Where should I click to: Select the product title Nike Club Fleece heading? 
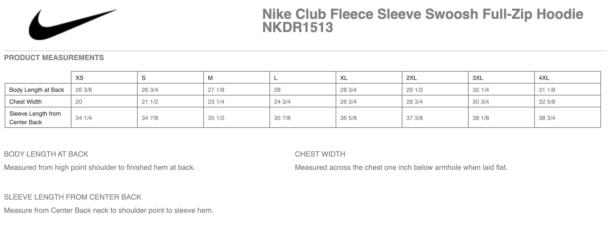point(423,15)
